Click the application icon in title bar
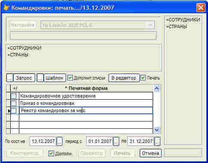208x163 pixels. (6, 7)
